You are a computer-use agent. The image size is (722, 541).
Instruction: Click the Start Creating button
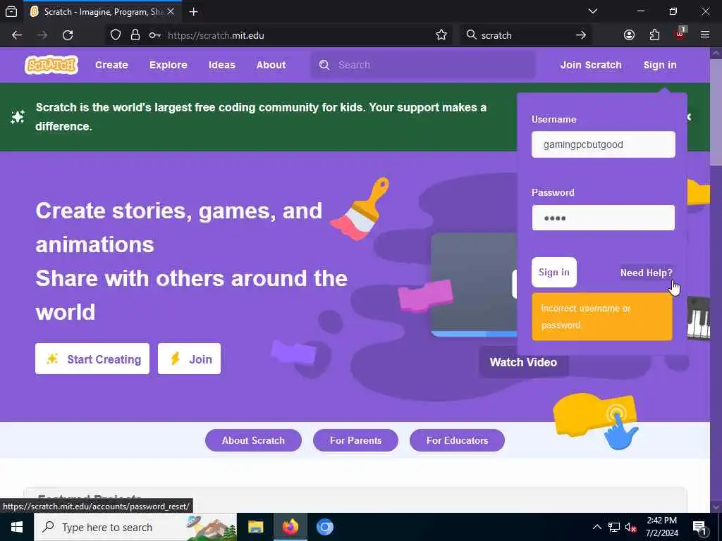92,359
